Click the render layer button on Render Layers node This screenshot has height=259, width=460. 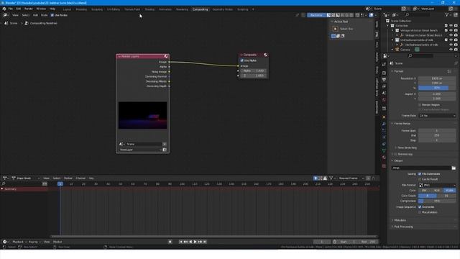click(x=165, y=150)
